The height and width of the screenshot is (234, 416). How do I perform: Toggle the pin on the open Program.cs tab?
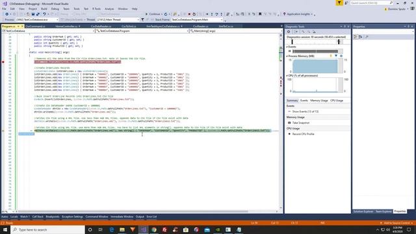coord(18,26)
